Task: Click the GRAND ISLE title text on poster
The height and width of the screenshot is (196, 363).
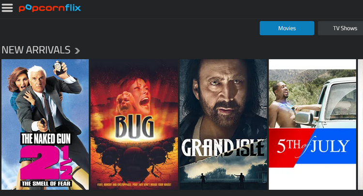Action: tap(223, 148)
